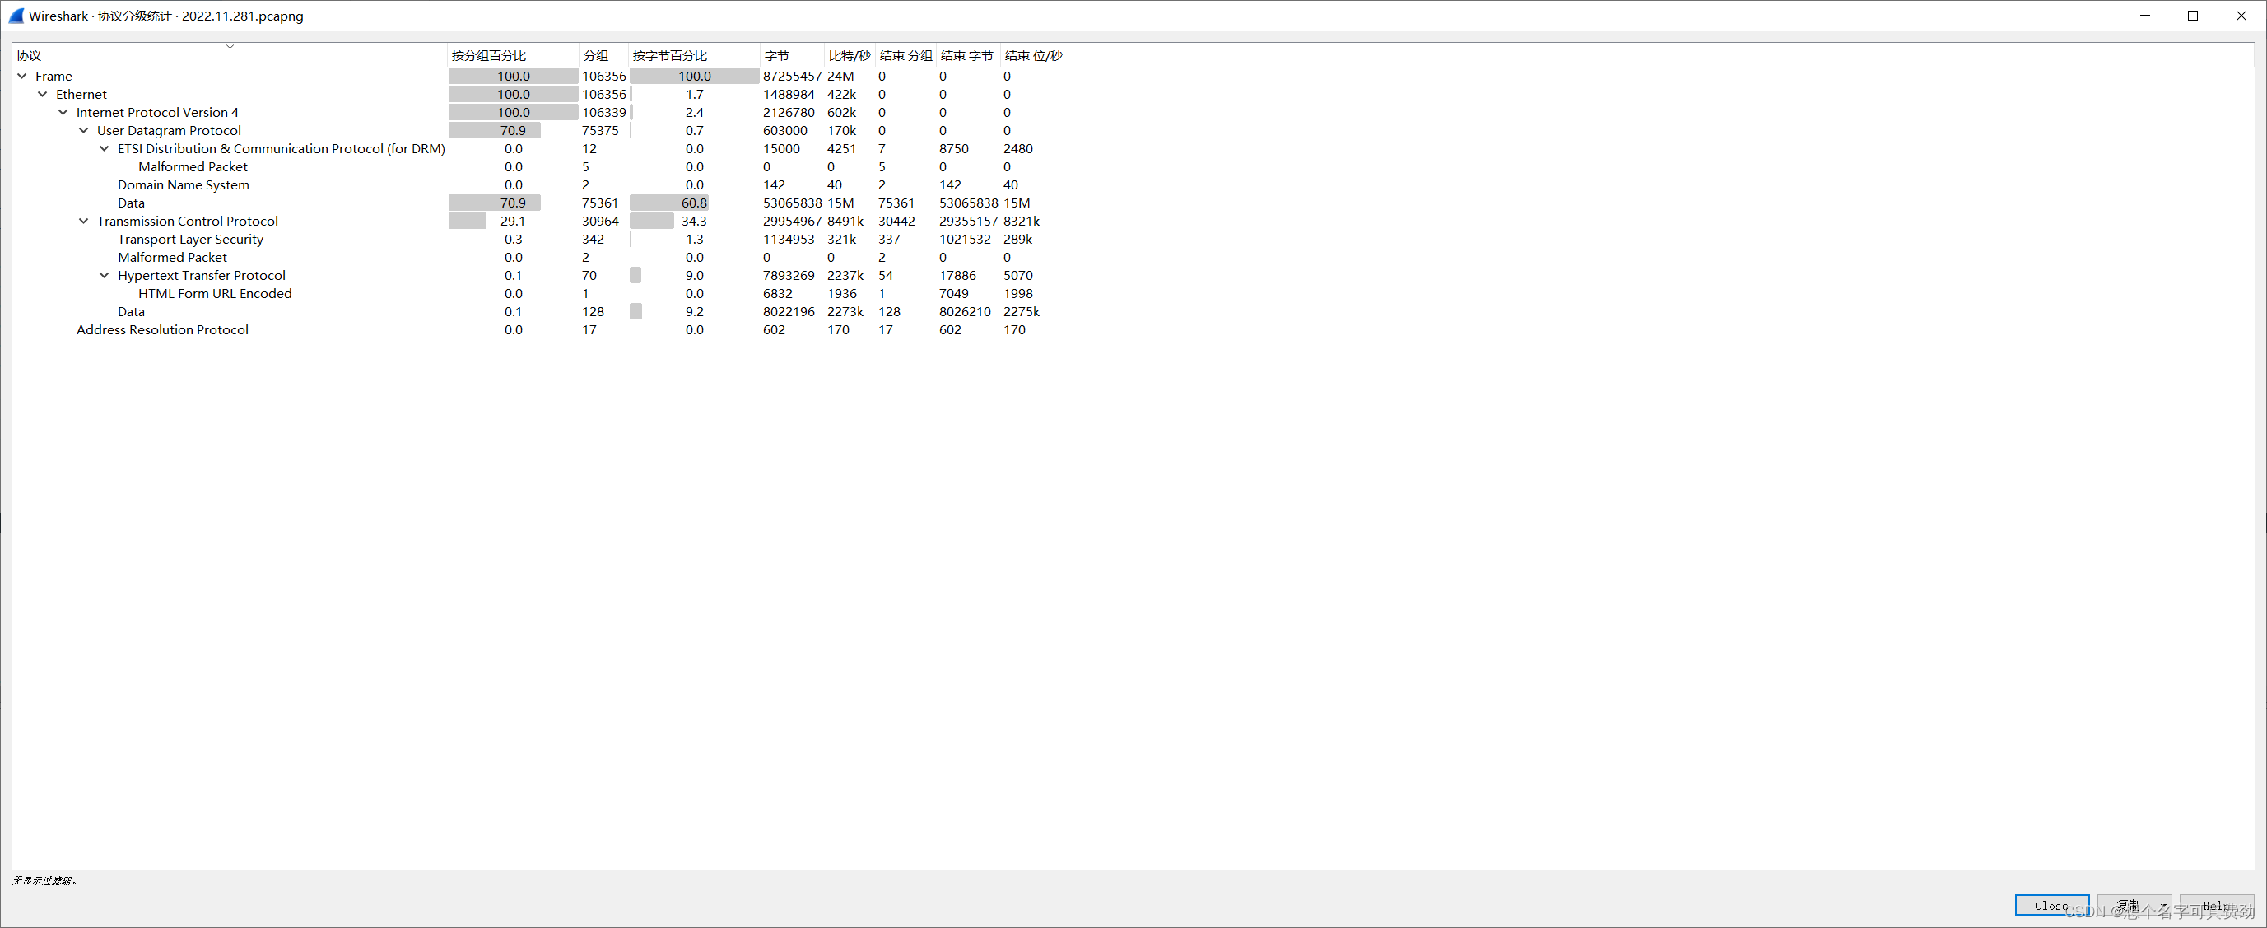Select Address Resolution Protocol row
The width and height of the screenshot is (2267, 928).
162,330
